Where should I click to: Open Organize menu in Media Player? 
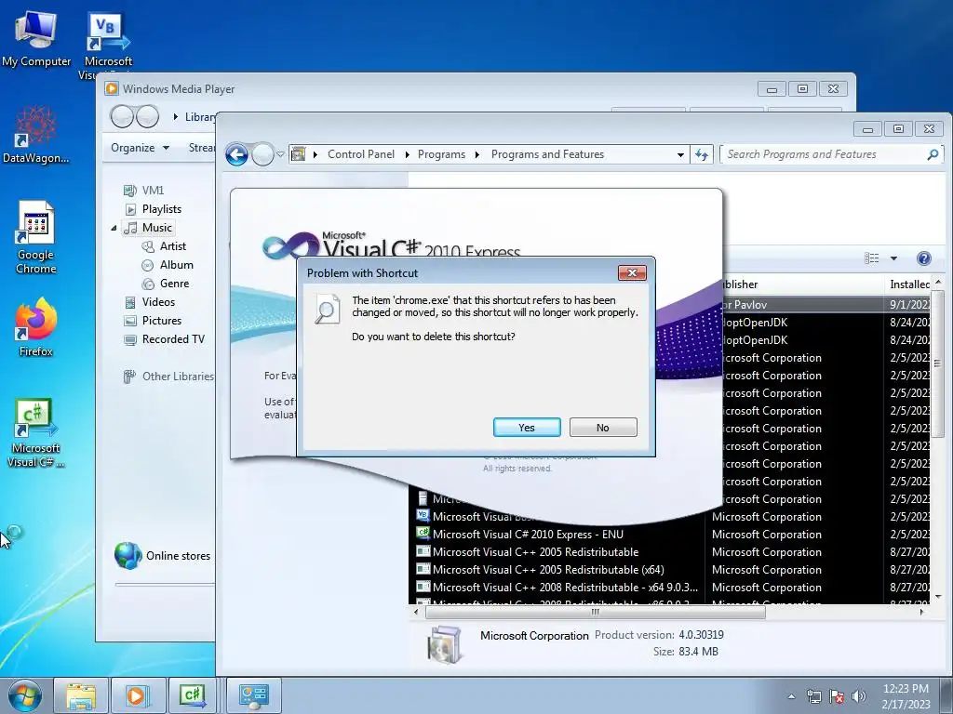pos(140,148)
